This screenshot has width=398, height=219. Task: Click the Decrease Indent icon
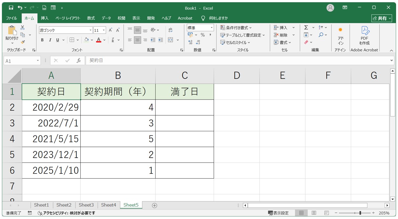click(x=153, y=40)
